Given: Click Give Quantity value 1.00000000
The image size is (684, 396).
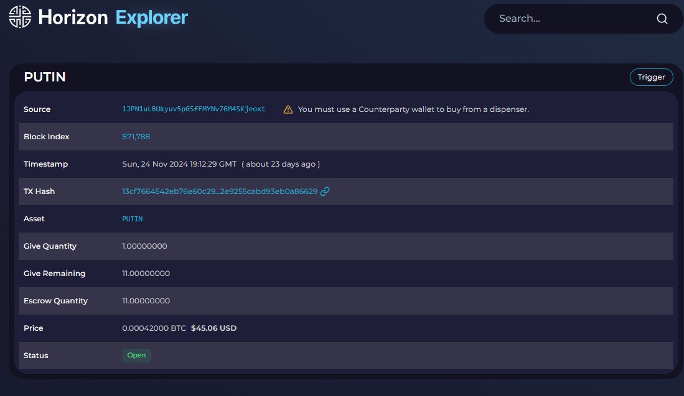Looking at the screenshot, I should pyautogui.click(x=144, y=246).
